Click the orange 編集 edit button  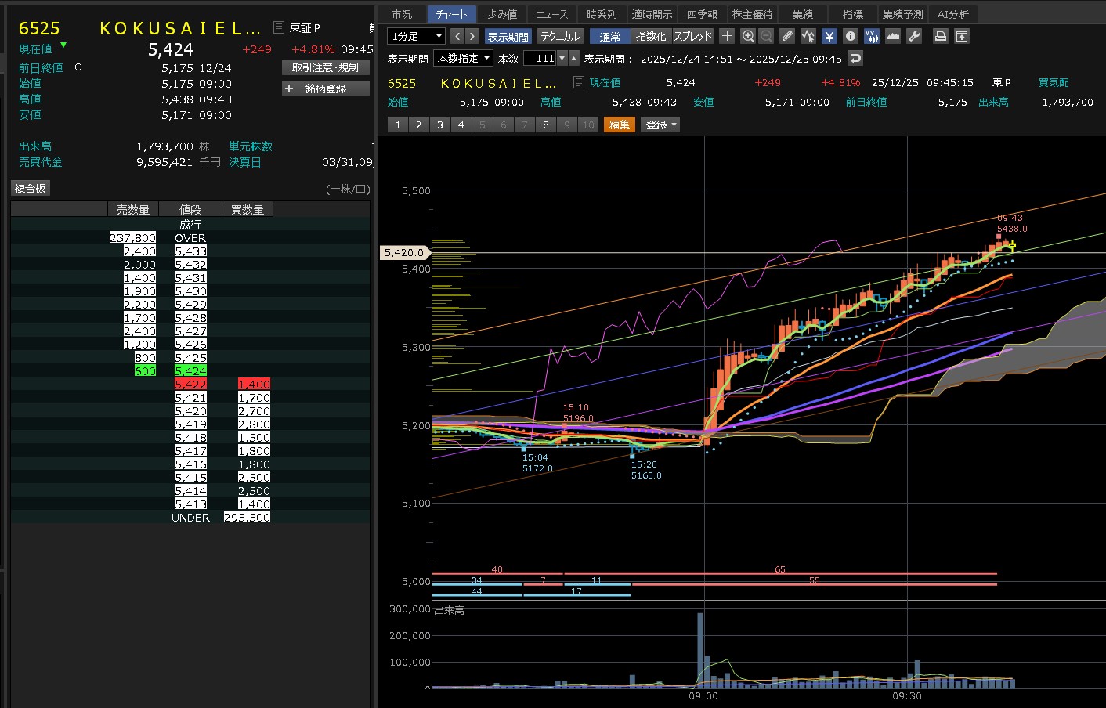point(619,125)
